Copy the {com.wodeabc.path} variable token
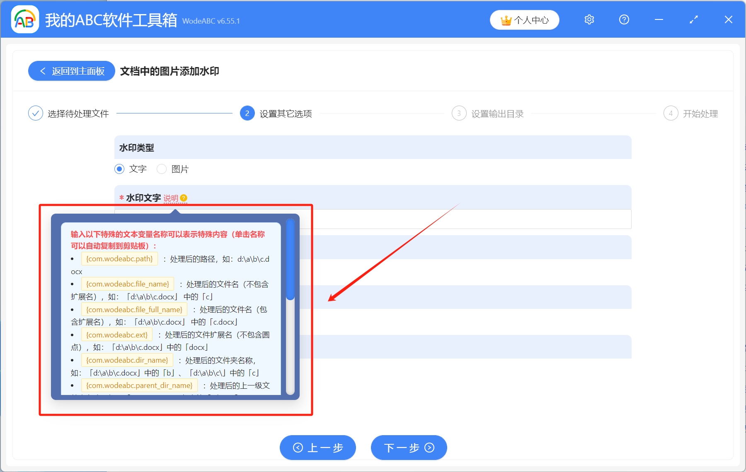This screenshot has width=746, height=472. (119, 259)
